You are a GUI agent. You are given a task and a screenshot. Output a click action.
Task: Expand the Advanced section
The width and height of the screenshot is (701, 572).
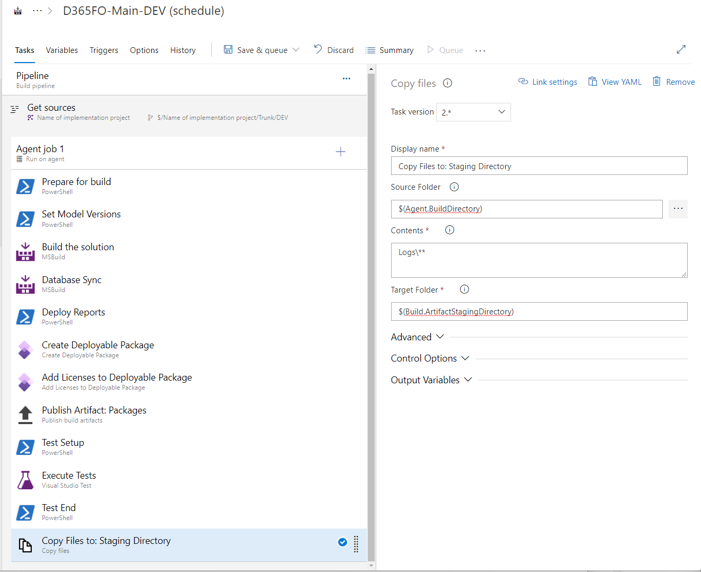417,337
